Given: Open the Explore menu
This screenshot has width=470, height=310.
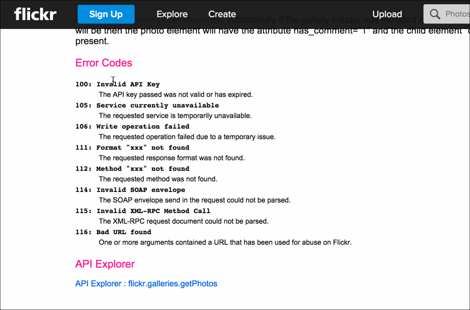Looking at the screenshot, I should (x=172, y=14).
